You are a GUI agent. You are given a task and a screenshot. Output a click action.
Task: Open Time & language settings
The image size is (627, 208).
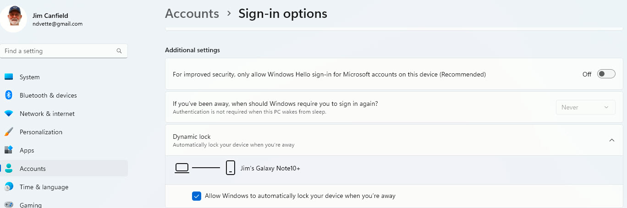coord(44,187)
